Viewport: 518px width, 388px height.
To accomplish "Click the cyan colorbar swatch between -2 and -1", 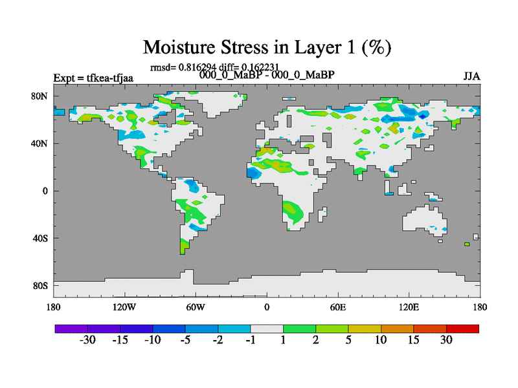I will pos(234,329).
